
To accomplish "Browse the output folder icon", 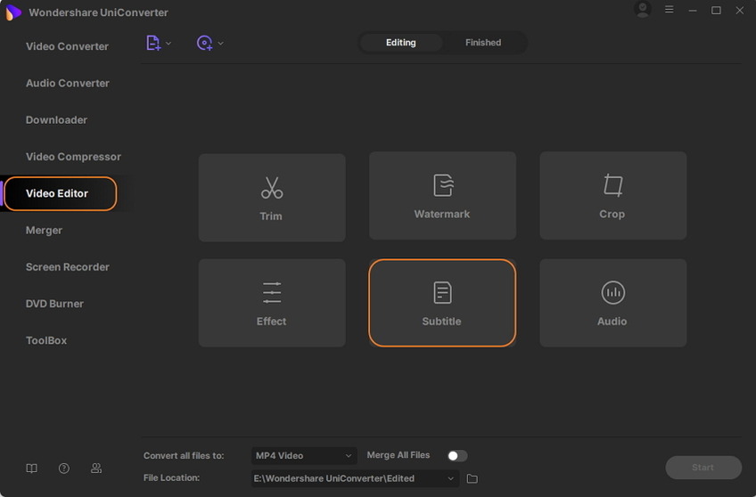I will click(472, 479).
